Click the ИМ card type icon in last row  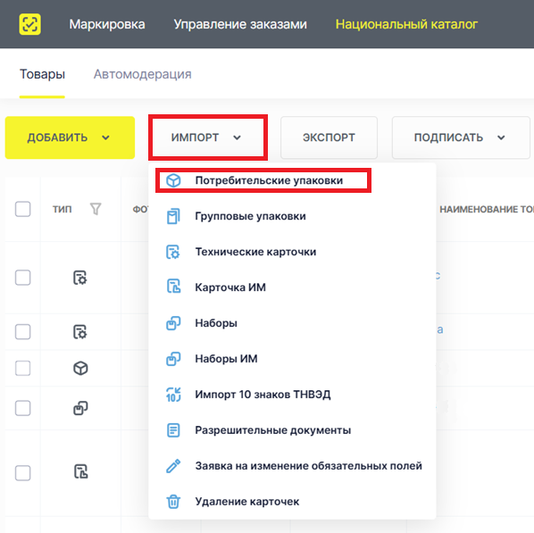[x=80, y=471]
